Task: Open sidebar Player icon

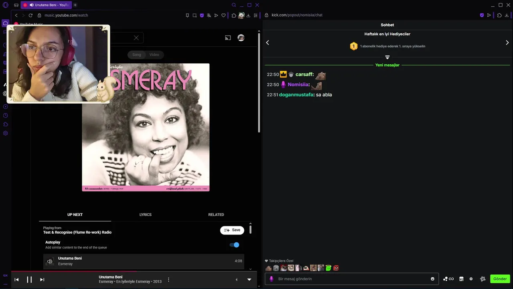Action: pyautogui.click(x=5, y=107)
